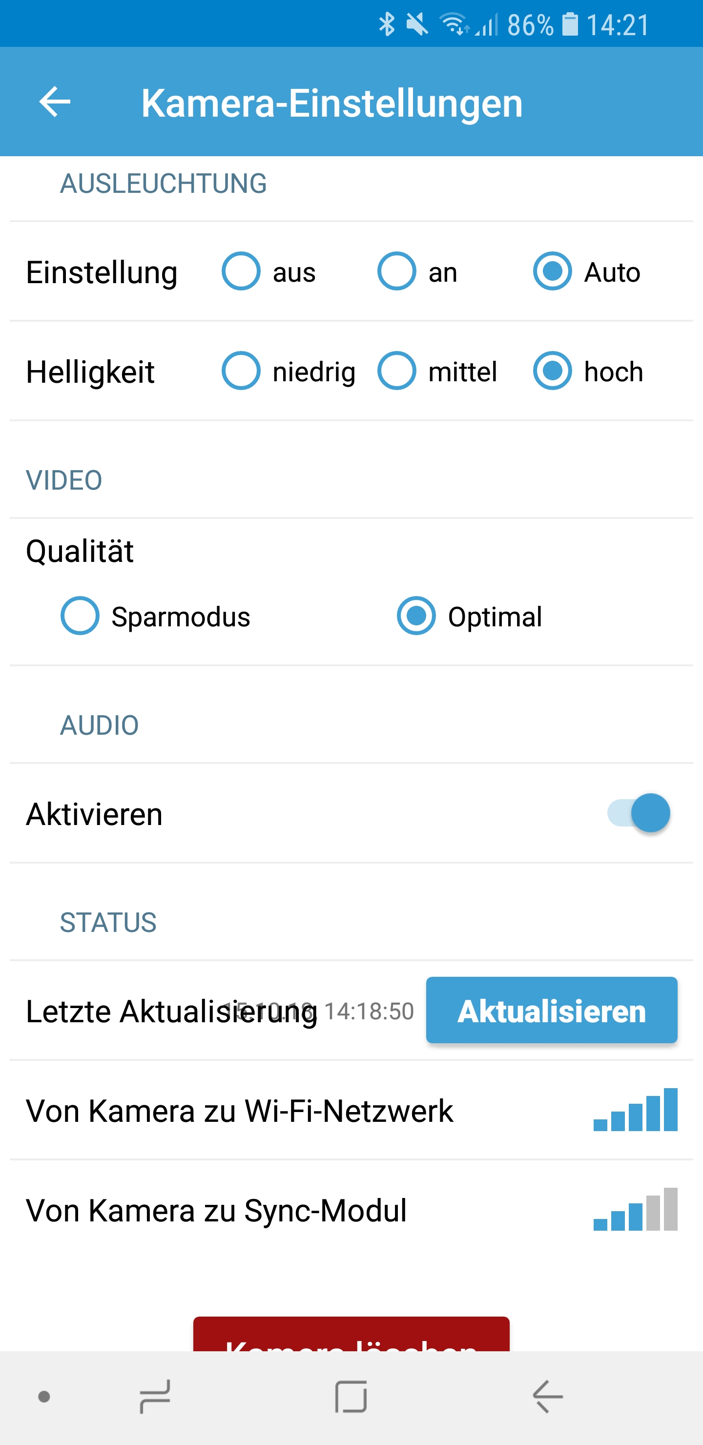The width and height of the screenshot is (703, 1445).
Task: Select hoch brightness option
Action: tap(553, 371)
